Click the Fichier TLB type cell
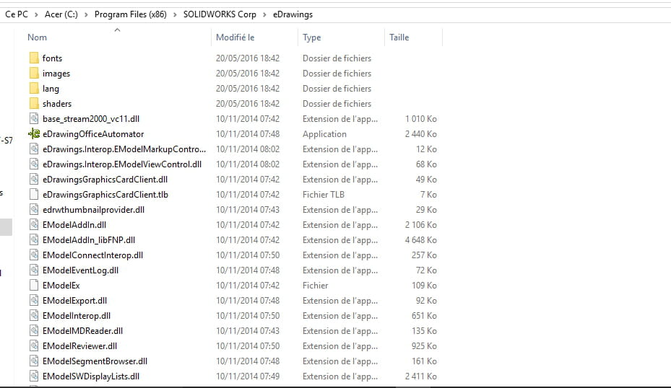This screenshot has height=388, width=671. pyautogui.click(x=323, y=195)
